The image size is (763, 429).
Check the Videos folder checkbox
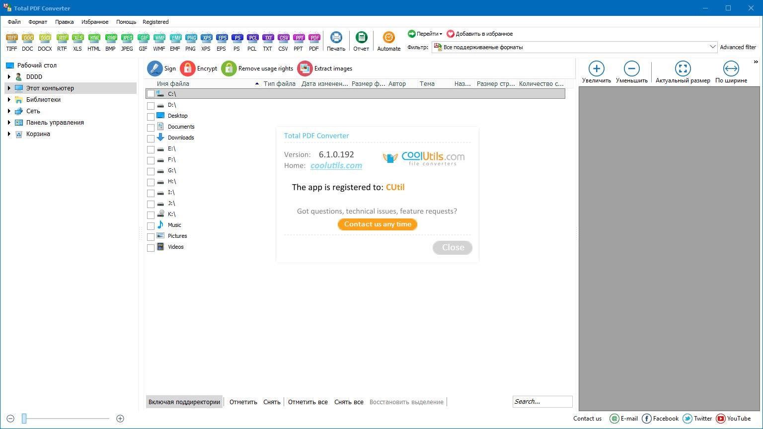tap(151, 248)
